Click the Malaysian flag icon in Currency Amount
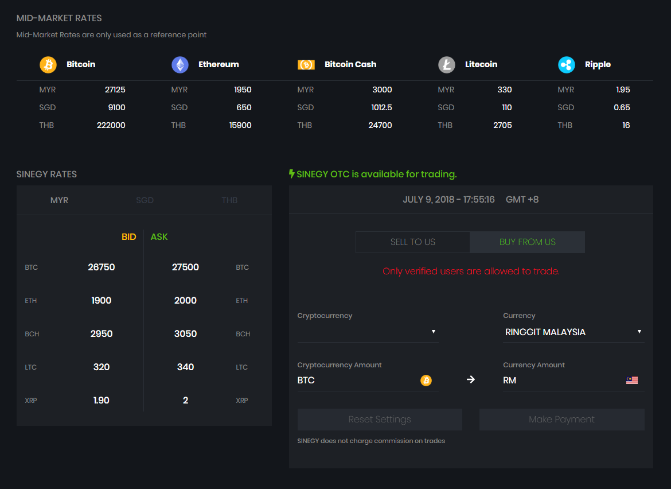 631,381
